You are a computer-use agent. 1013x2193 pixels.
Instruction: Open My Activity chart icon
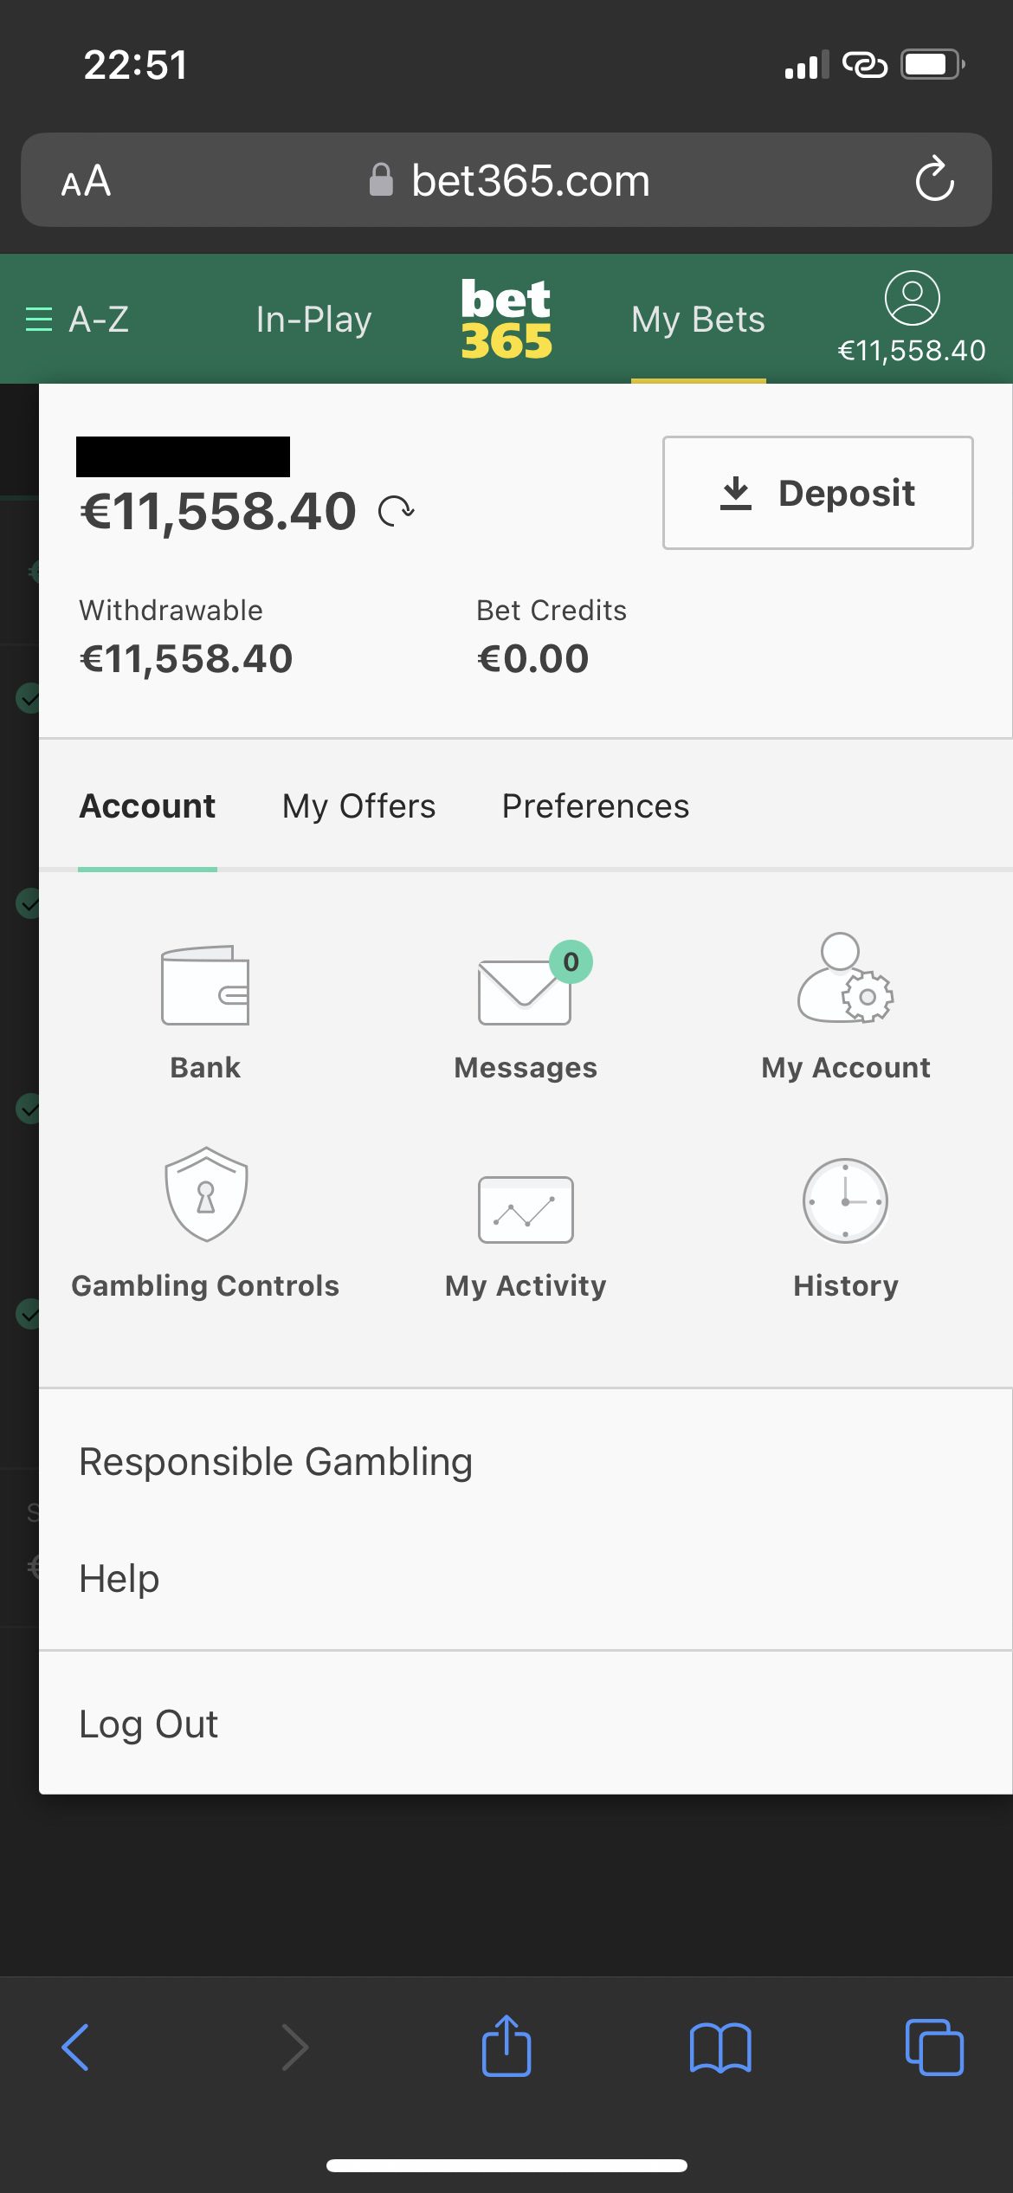526,1209
